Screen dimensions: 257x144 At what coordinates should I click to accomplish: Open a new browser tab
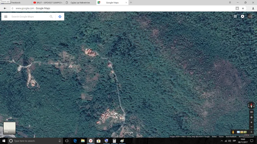pos(131,3)
